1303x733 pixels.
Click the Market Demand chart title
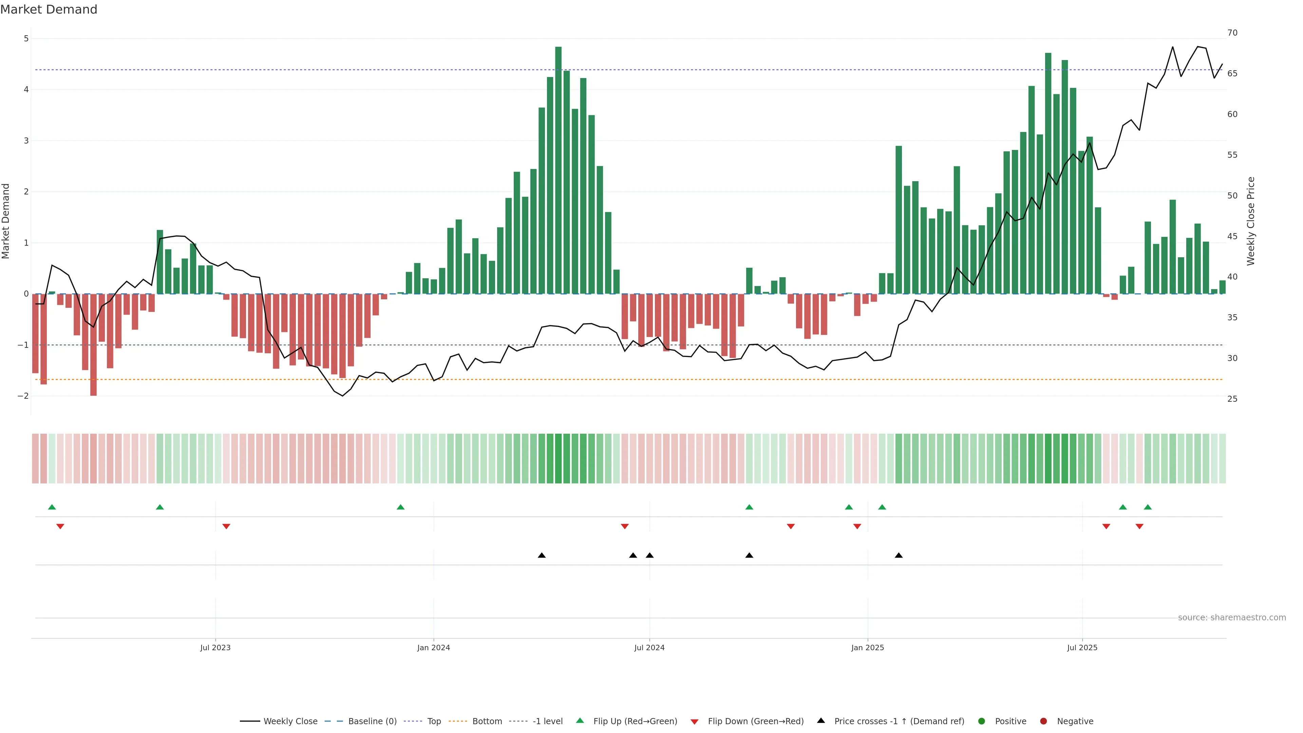point(49,10)
